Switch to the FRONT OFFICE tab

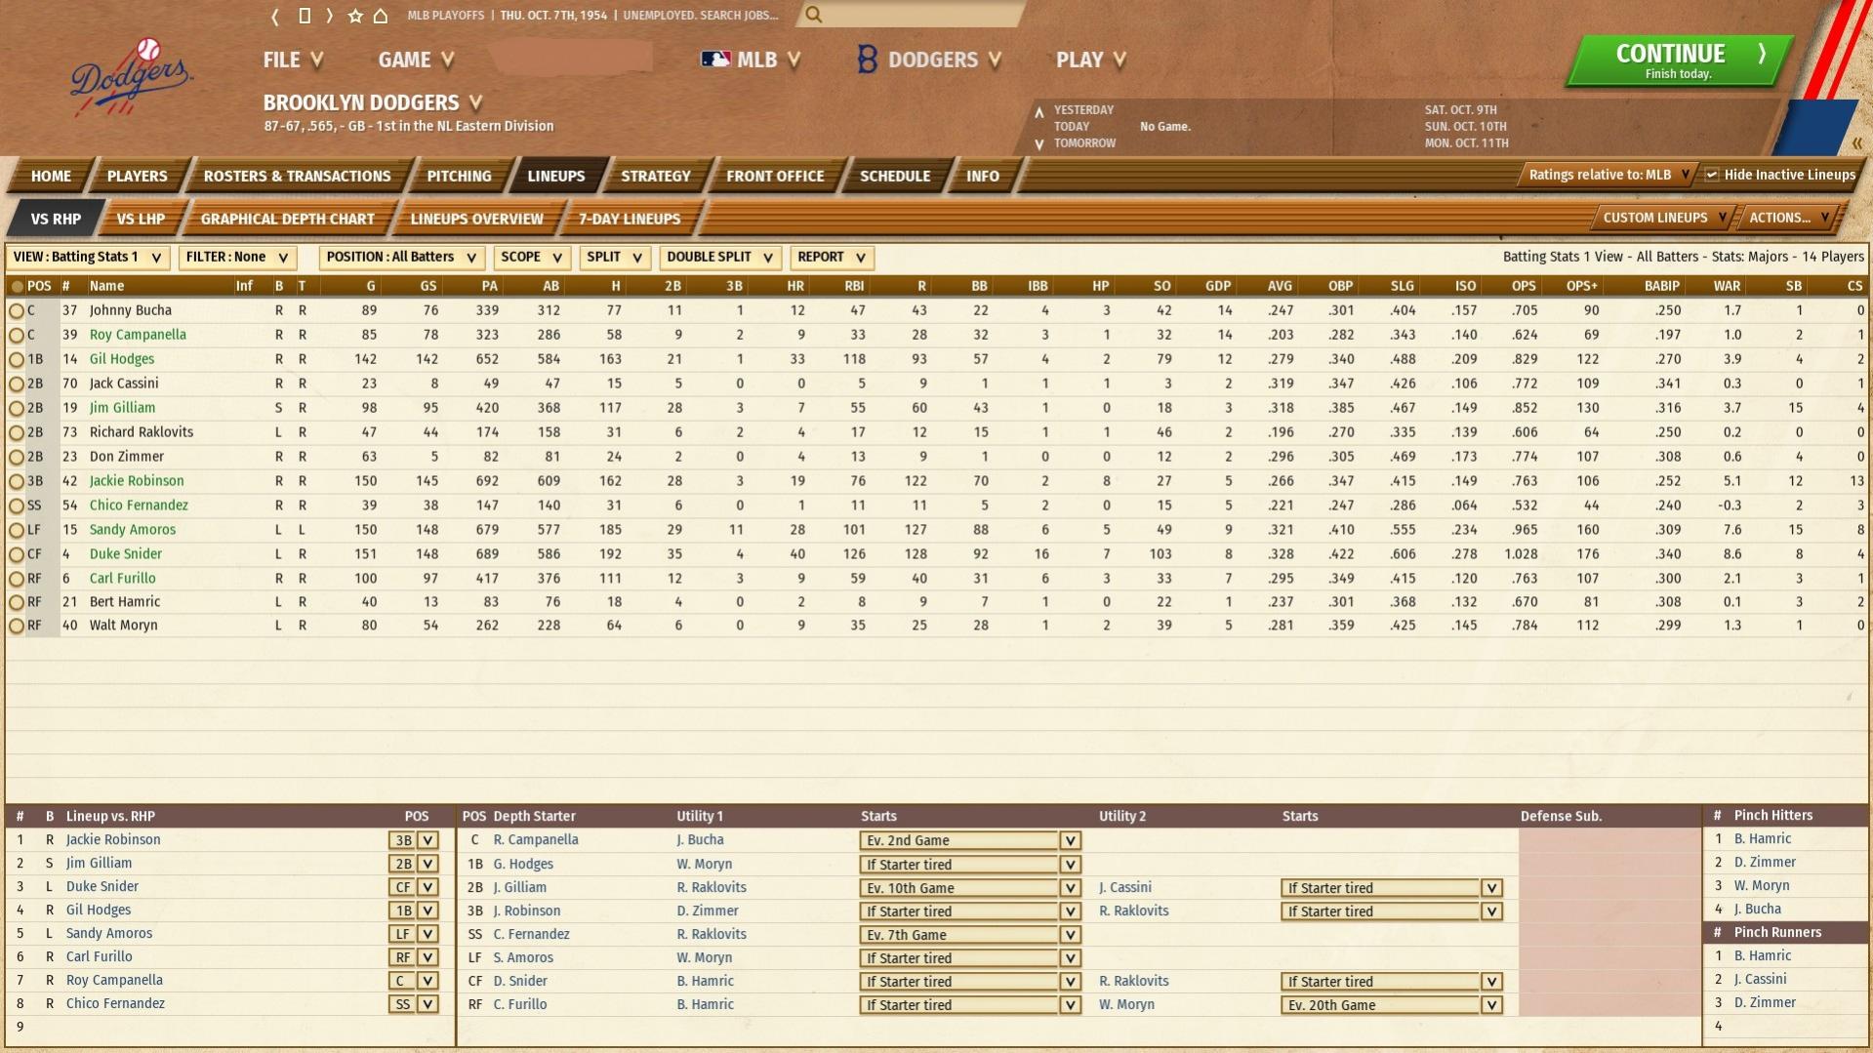[x=775, y=176]
